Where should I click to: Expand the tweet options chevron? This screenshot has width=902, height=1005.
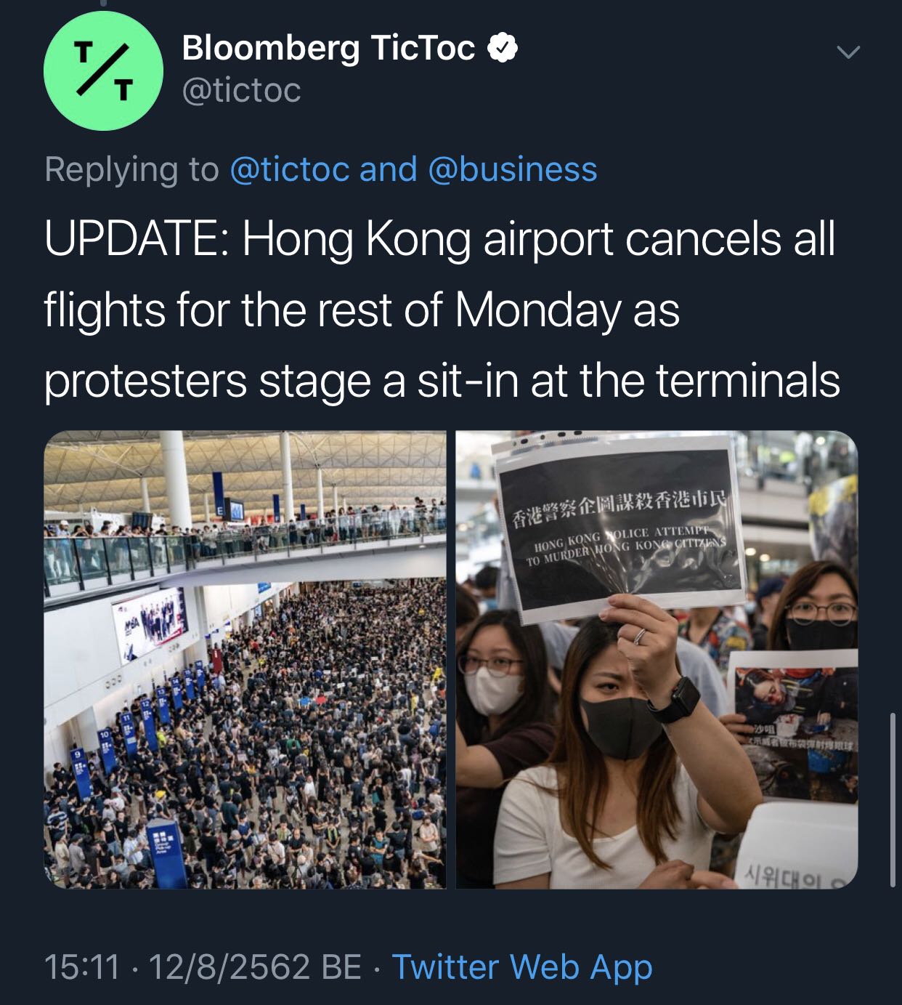point(848,52)
